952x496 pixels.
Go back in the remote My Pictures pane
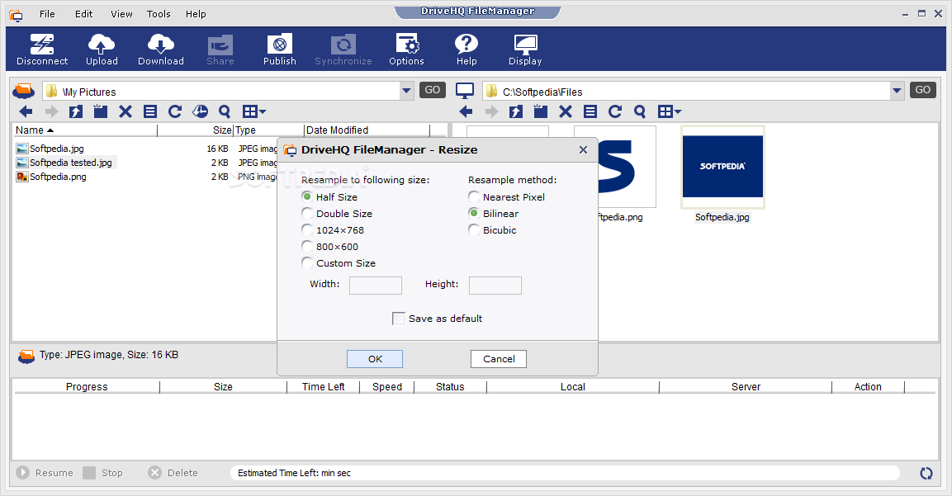(26, 111)
